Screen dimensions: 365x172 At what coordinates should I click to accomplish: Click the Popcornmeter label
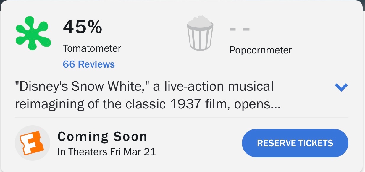(x=261, y=50)
